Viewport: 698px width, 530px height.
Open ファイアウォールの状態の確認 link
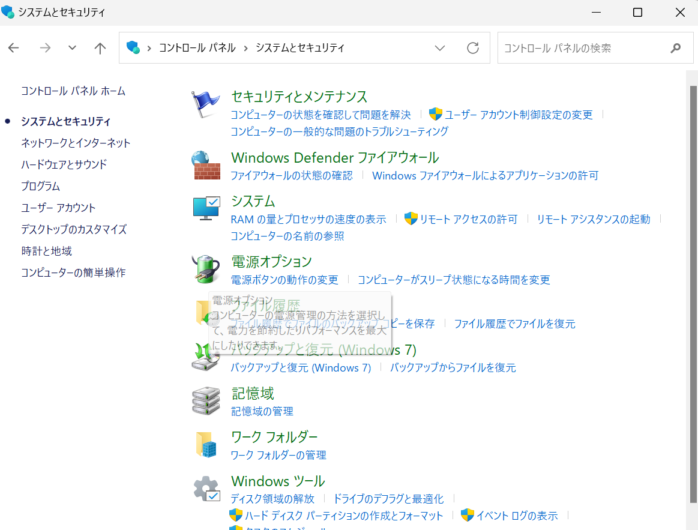[291, 175]
